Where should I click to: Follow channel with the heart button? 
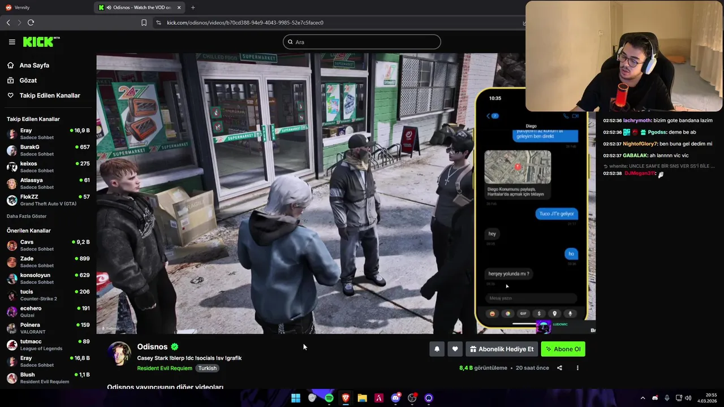(455, 349)
